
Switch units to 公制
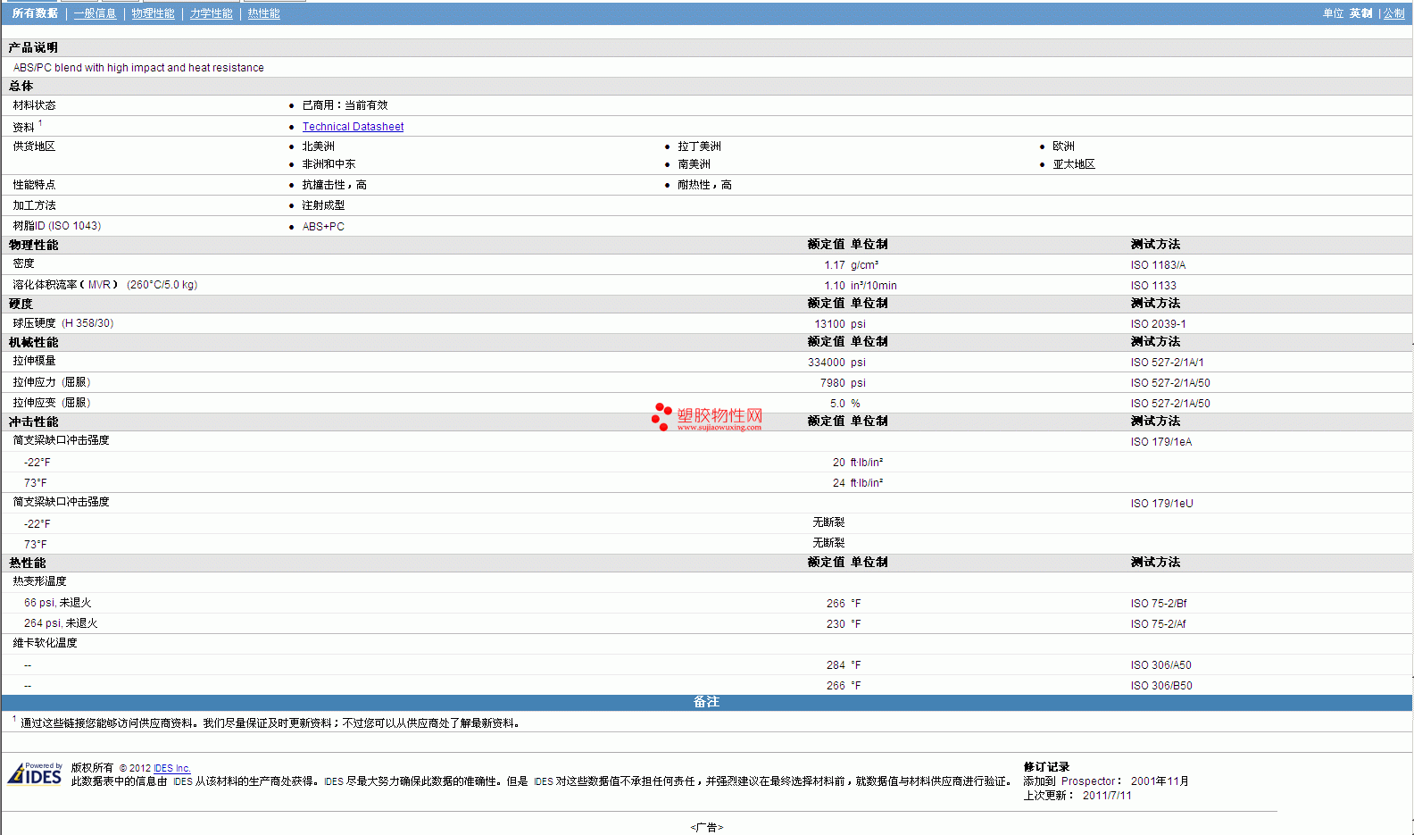coord(1393,13)
